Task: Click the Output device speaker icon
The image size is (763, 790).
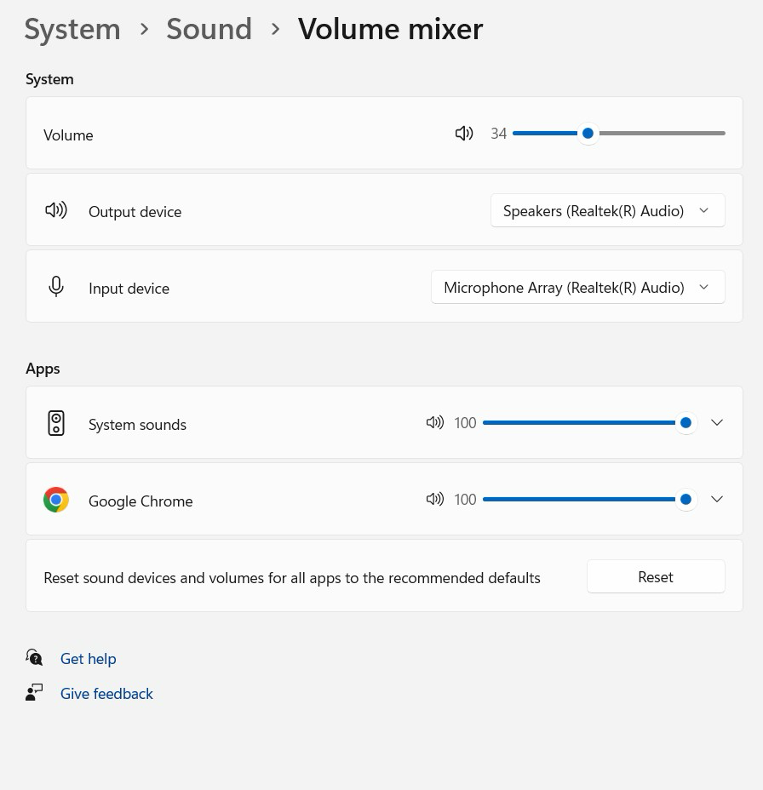Action: [x=56, y=210]
